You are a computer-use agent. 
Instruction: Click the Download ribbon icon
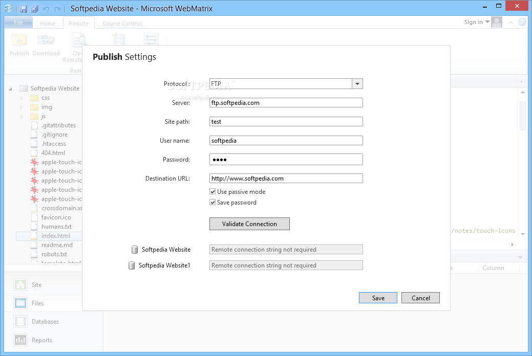[x=46, y=40]
